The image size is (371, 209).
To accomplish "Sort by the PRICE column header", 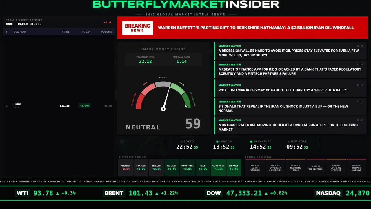I will point(66,32).
